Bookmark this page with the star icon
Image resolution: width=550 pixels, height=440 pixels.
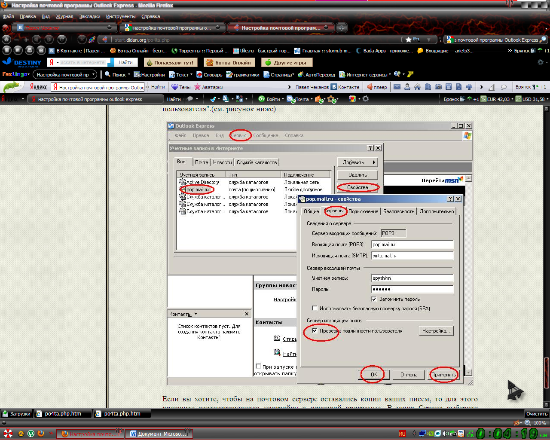pos(408,40)
